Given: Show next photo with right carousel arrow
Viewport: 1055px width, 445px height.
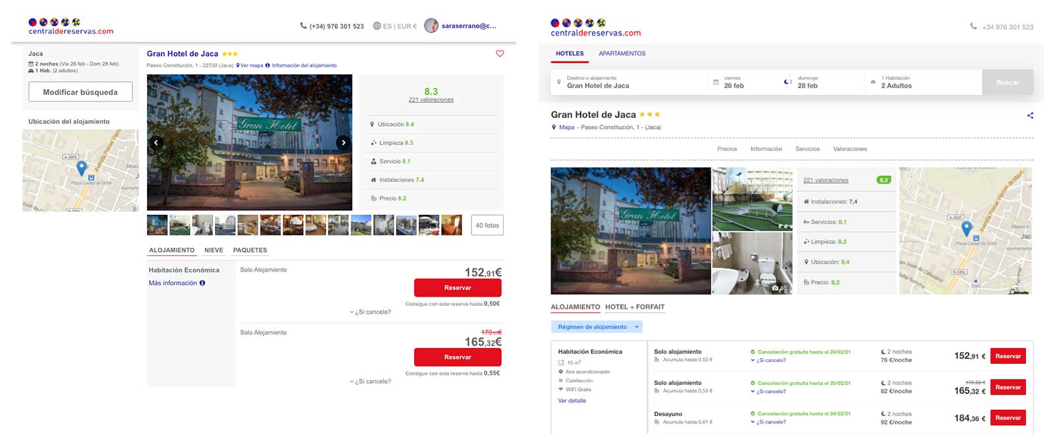Looking at the screenshot, I should pos(343,142).
